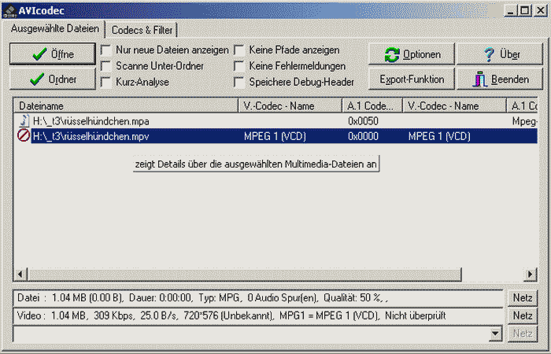Expand the bottom combo box dropdown arrow
Image resolution: width=551 pixels, height=354 pixels.
tap(495, 334)
